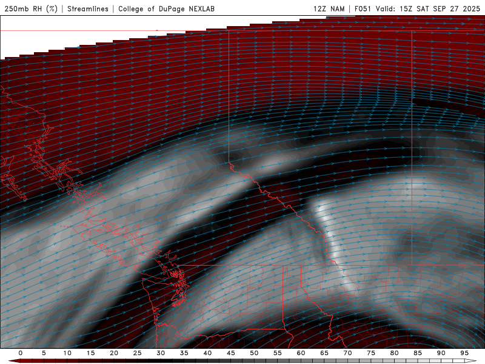This screenshot has width=485, height=364.
Task: Pick the "35" value on the legend
Action: coord(184,353)
